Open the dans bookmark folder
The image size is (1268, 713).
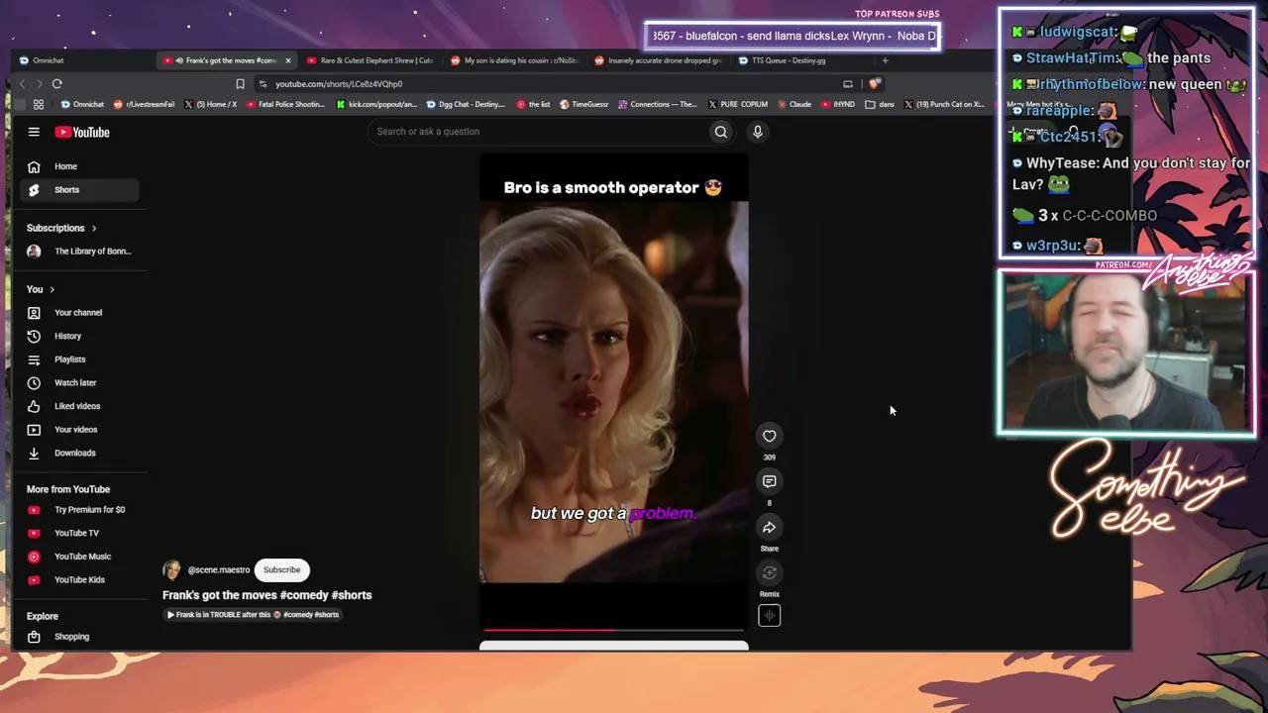pos(880,104)
